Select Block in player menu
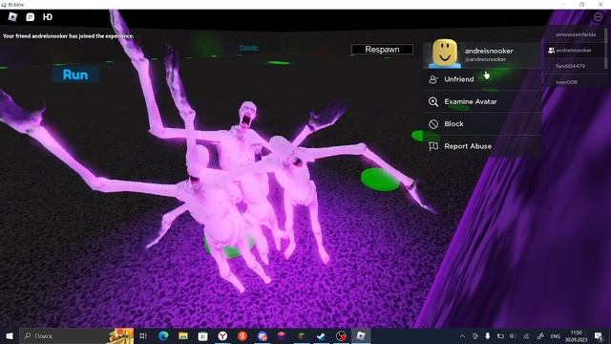 tap(482, 124)
